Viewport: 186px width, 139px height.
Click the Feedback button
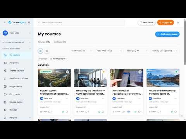(146, 22)
